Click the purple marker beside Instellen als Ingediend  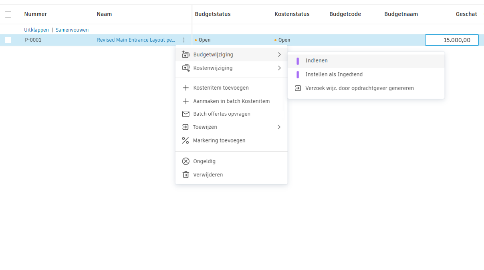tap(298, 74)
